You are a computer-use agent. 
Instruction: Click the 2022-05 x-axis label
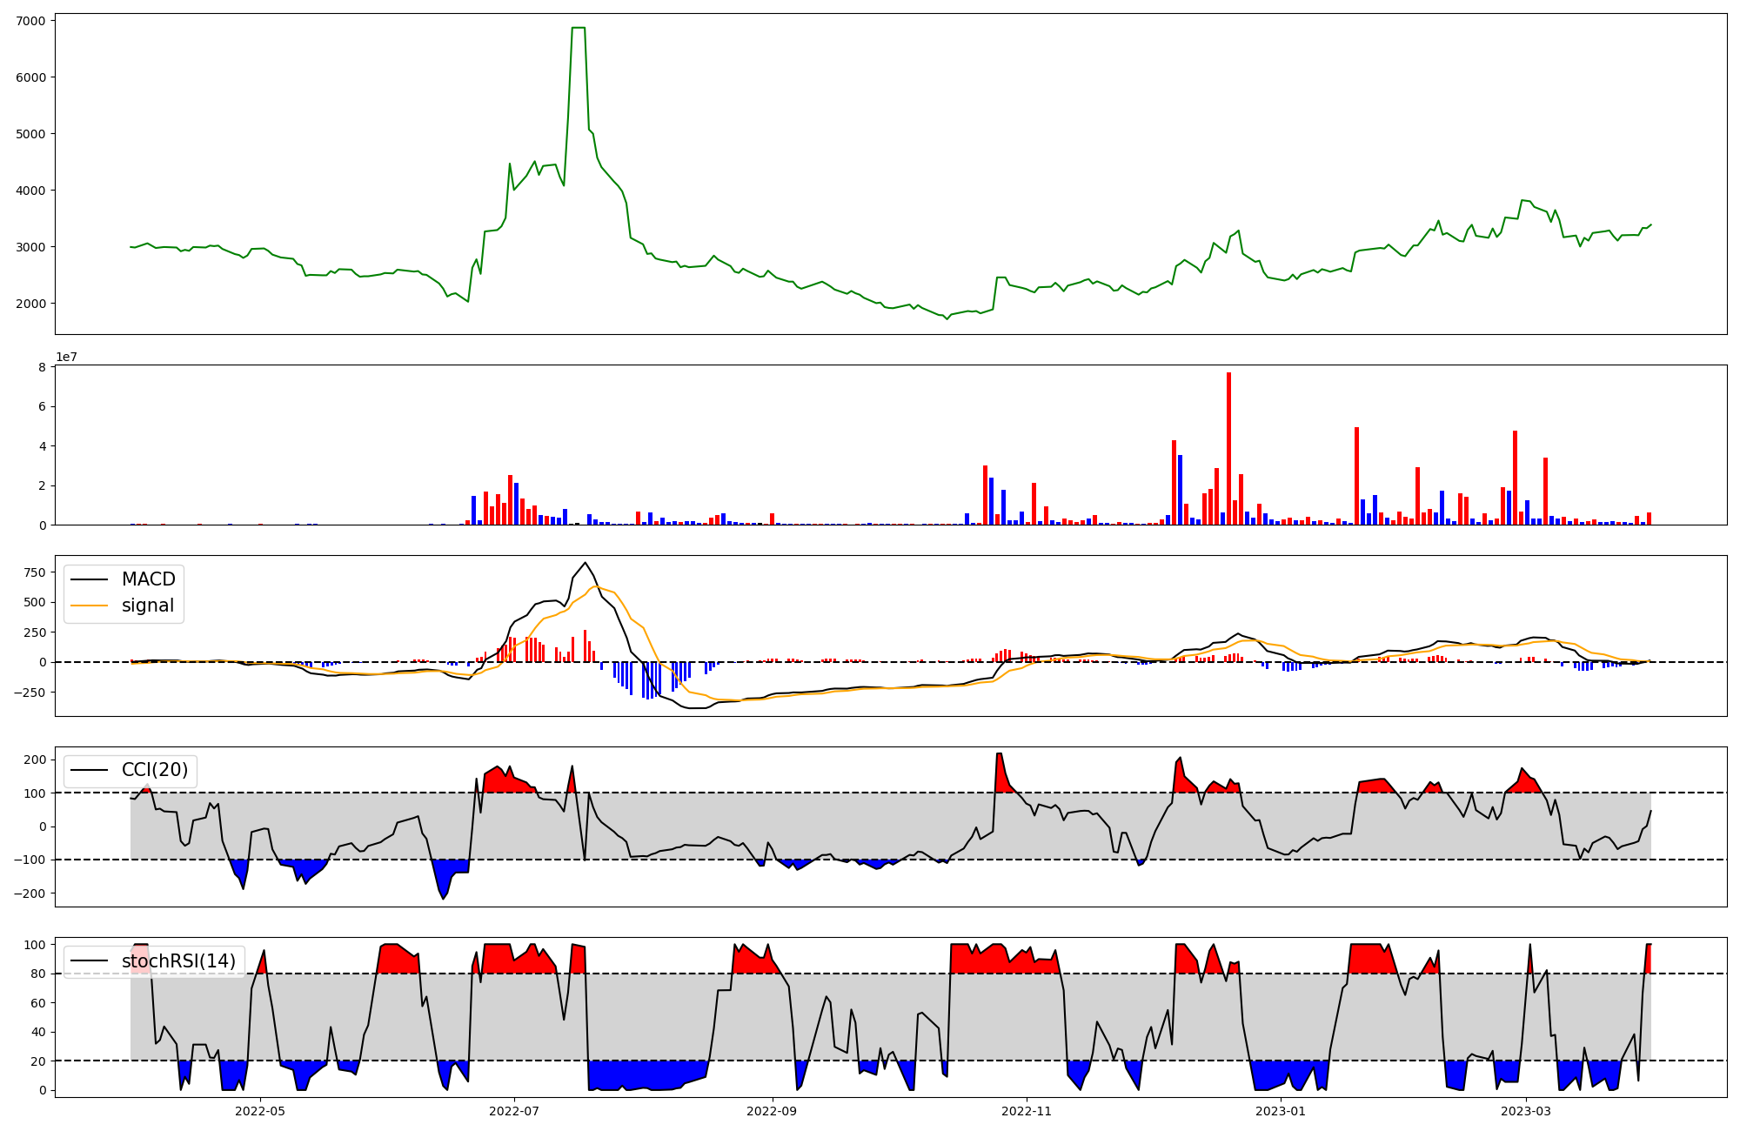point(260,1111)
